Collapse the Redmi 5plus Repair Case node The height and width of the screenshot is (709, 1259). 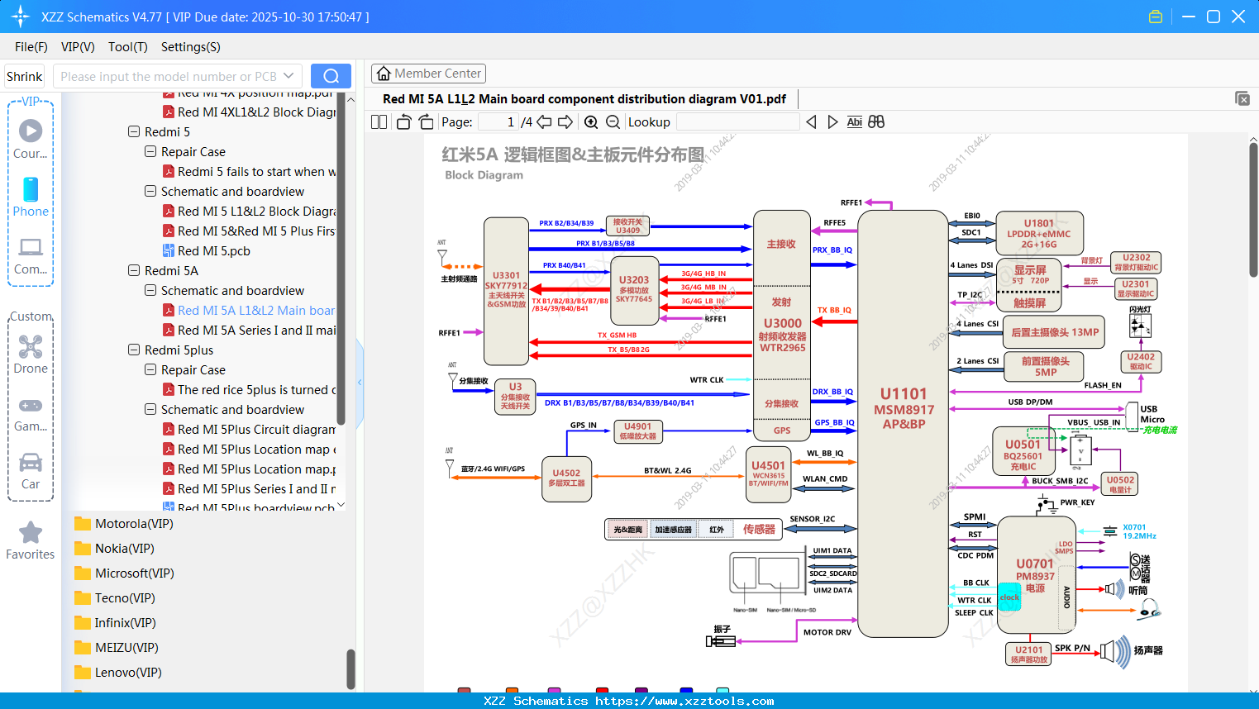150,369
